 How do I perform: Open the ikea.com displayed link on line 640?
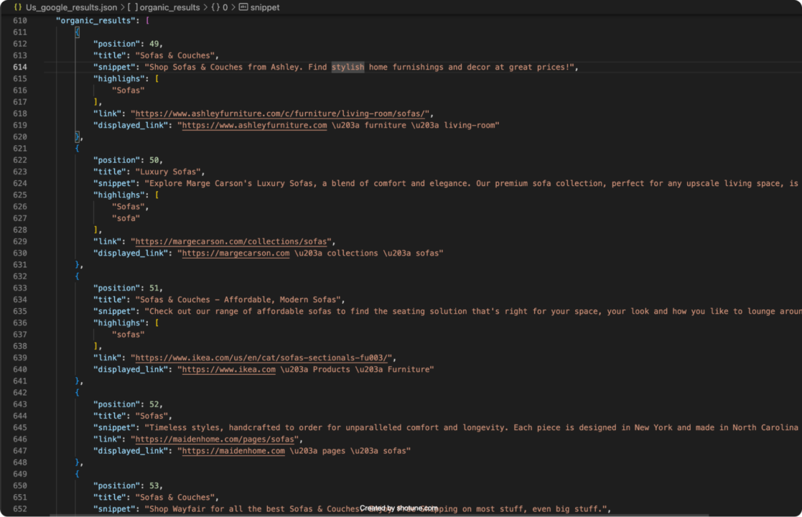228,369
